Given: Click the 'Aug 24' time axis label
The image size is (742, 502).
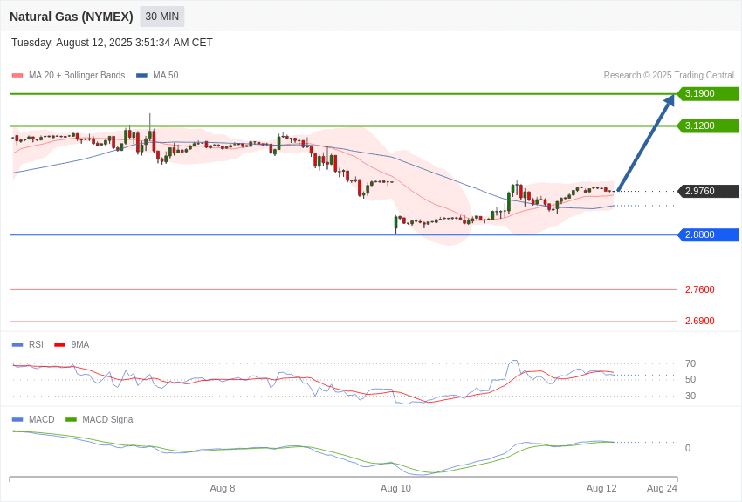Looking at the screenshot, I should [x=662, y=488].
